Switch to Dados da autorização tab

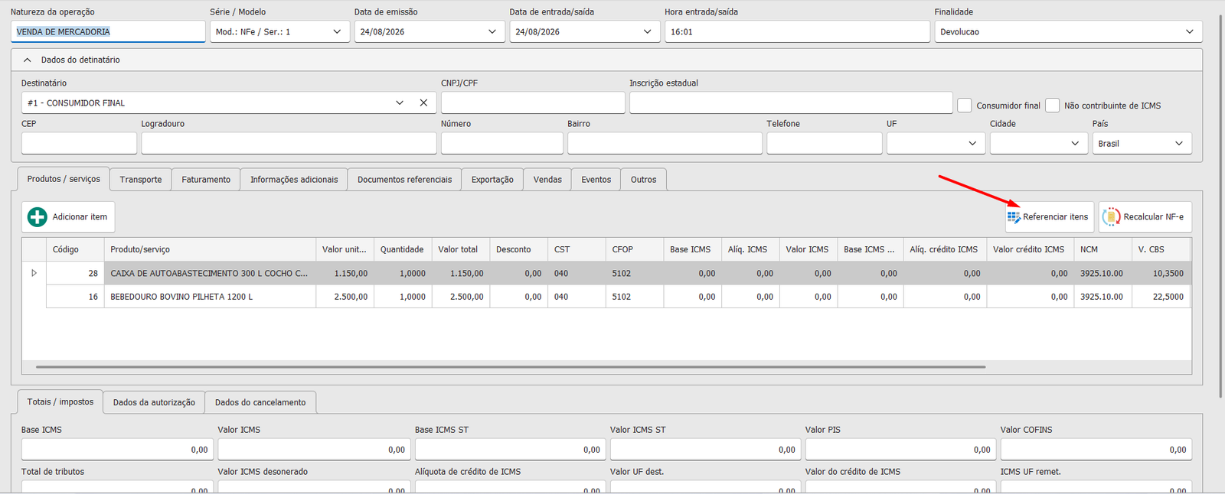[x=154, y=402]
